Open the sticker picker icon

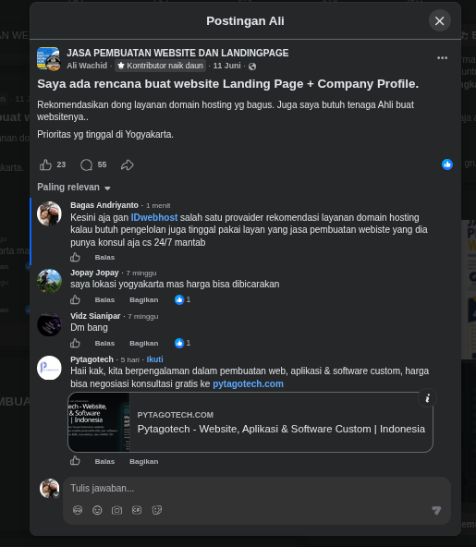[x=157, y=510]
